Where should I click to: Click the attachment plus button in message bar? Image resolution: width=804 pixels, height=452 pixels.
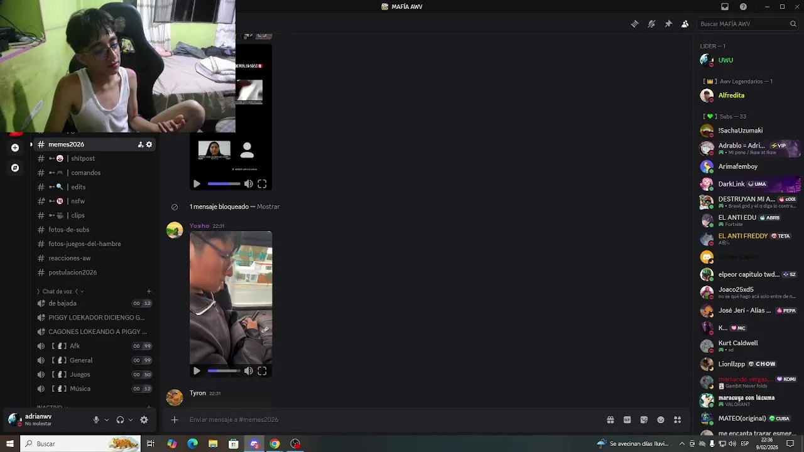[175, 419]
